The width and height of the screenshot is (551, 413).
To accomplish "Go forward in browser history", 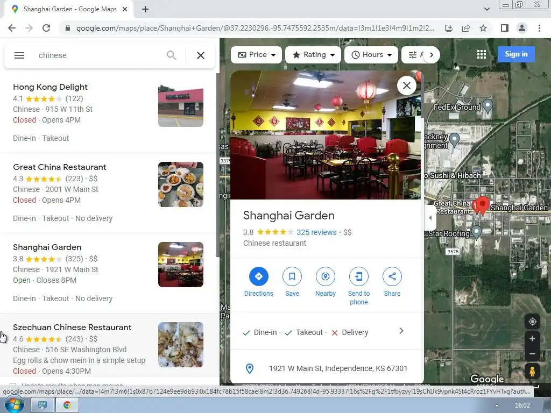I will pos(29,28).
